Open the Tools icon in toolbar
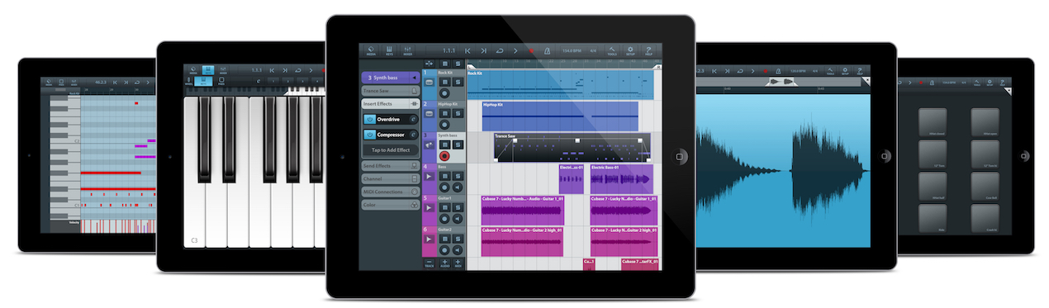The width and height of the screenshot is (1049, 308). (x=612, y=50)
